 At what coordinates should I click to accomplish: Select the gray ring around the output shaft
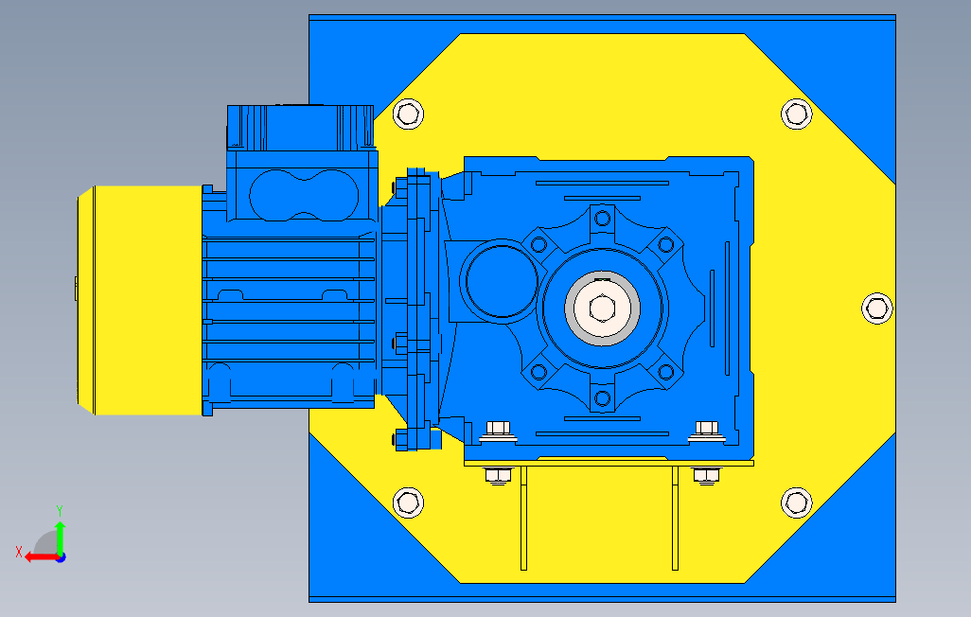(x=602, y=308)
